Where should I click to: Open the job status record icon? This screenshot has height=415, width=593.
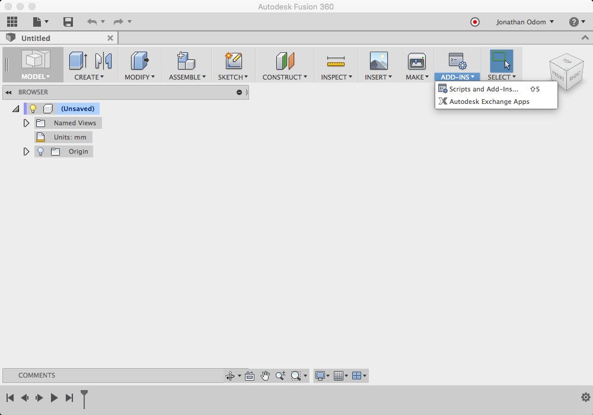[474, 22]
